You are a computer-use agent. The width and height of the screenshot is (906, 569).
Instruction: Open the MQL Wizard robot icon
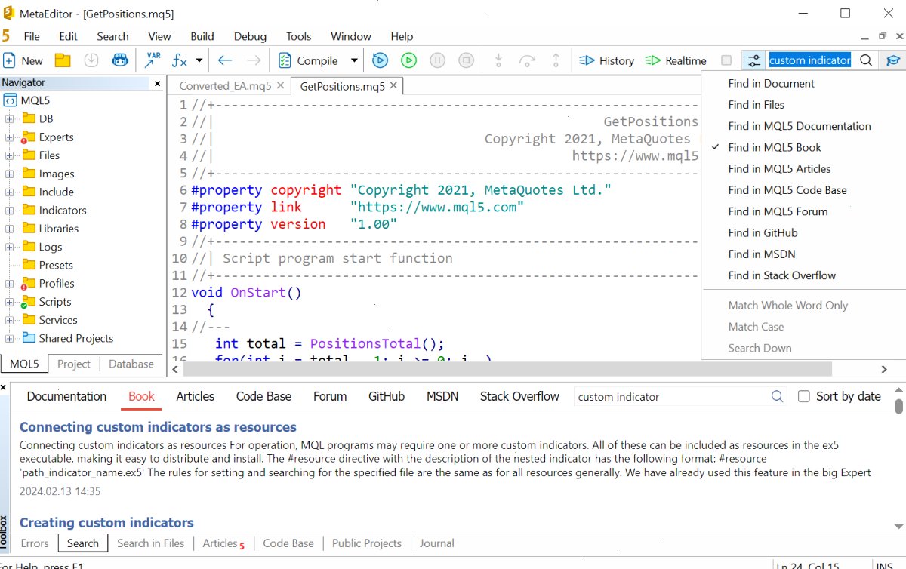click(119, 60)
